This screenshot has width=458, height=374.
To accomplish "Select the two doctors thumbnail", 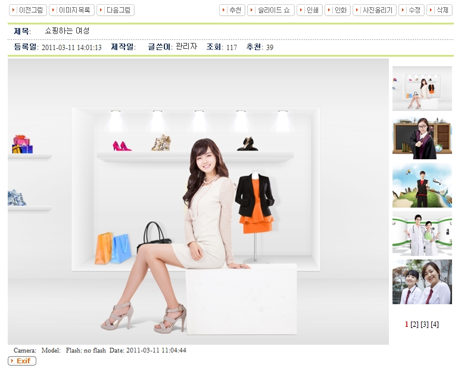I will pos(422,233).
